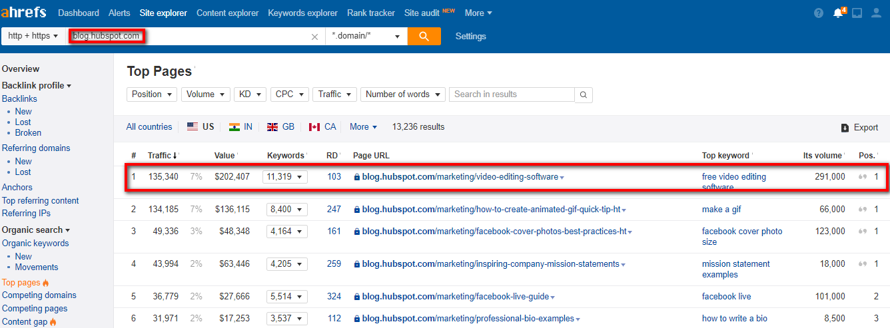The width and height of the screenshot is (890, 328).
Task: Go to Content explorer
Action: click(227, 13)
